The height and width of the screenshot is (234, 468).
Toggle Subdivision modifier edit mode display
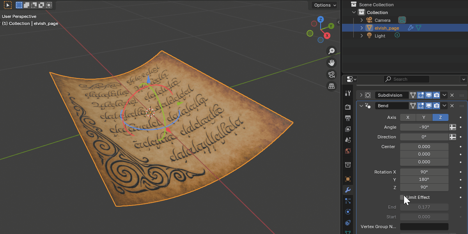(x=421, y=95)
